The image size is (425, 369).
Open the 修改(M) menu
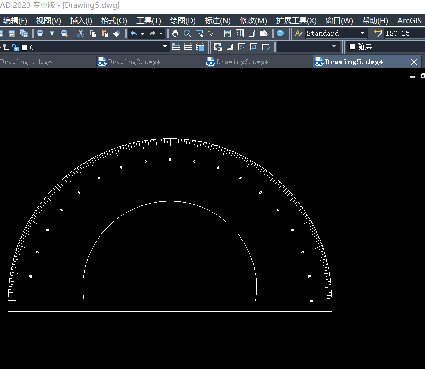[253, 21]
